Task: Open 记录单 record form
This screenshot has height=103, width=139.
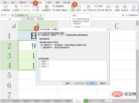Action: (99, 6)
